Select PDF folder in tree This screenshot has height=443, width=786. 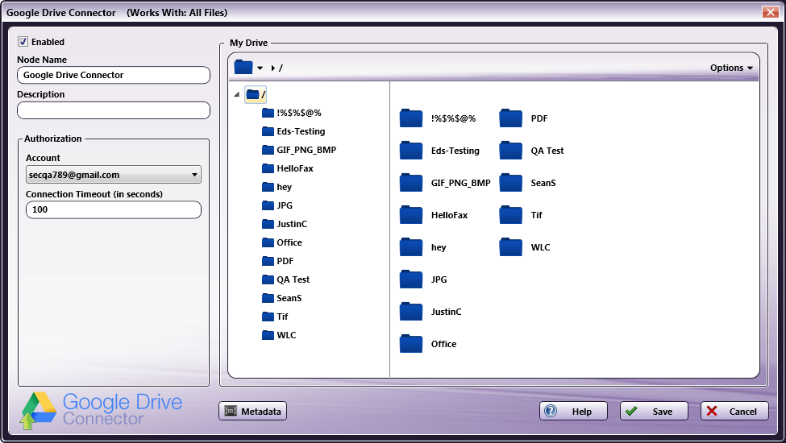click(x=277, y=261)
